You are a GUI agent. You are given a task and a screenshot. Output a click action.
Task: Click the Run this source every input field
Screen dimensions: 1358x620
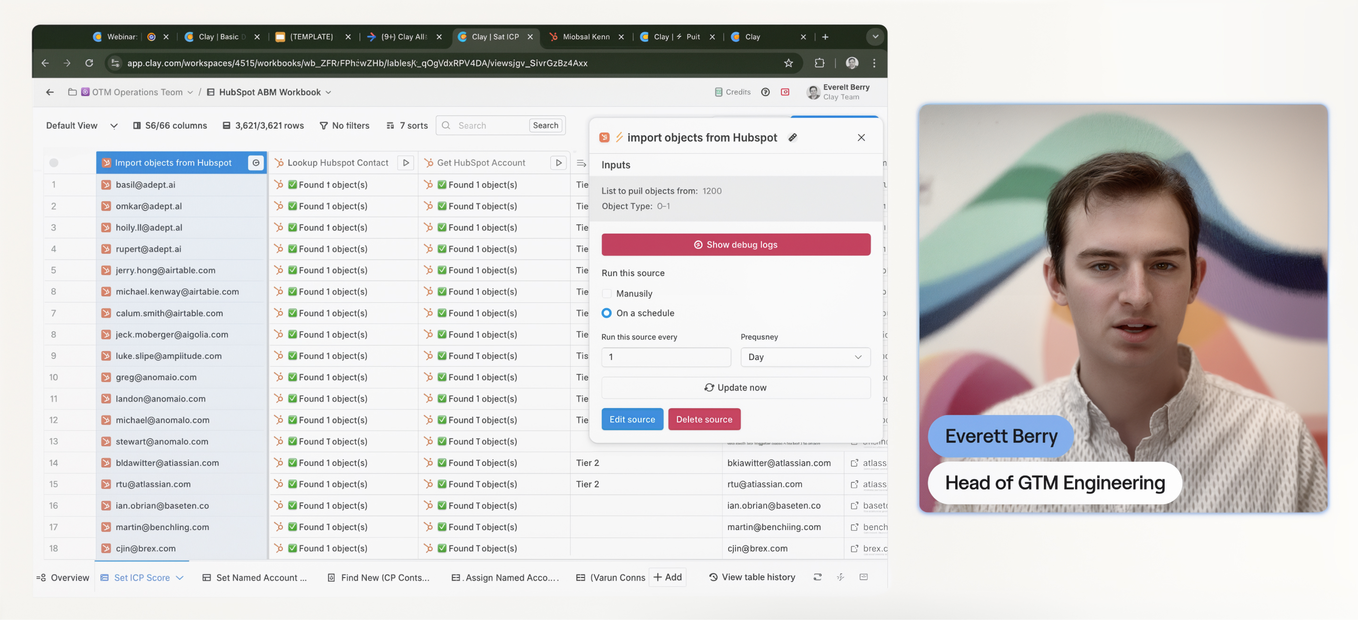click(666, 357)
